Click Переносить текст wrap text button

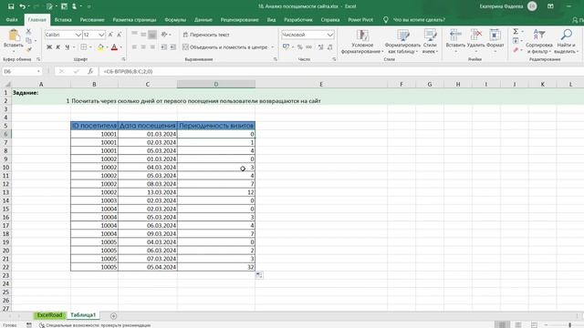(x=206, y=35)
